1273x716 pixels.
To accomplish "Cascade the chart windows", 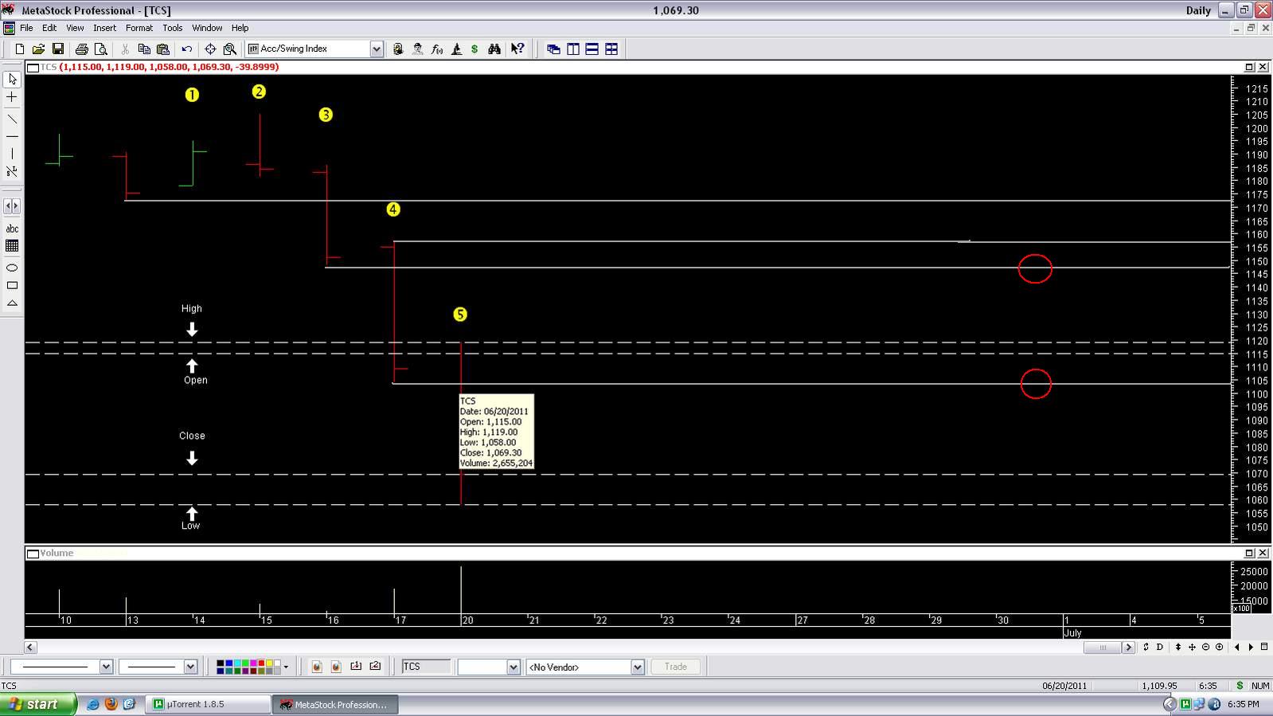I will [x=554, y=49].
